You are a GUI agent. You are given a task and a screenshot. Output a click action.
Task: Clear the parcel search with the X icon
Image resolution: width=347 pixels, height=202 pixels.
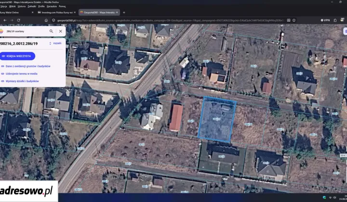[x=60, y=31]
